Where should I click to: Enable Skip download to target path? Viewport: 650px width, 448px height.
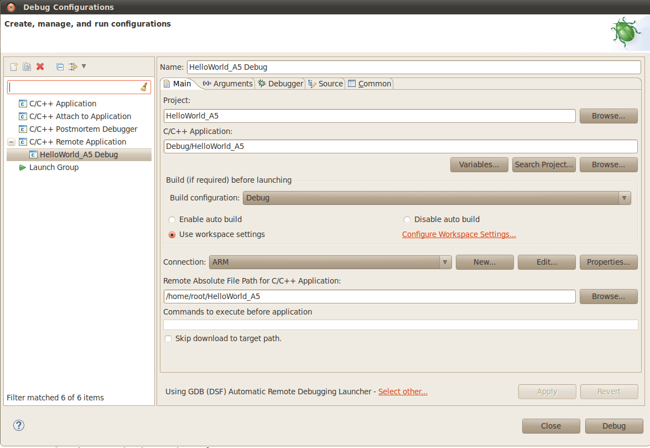168,339
